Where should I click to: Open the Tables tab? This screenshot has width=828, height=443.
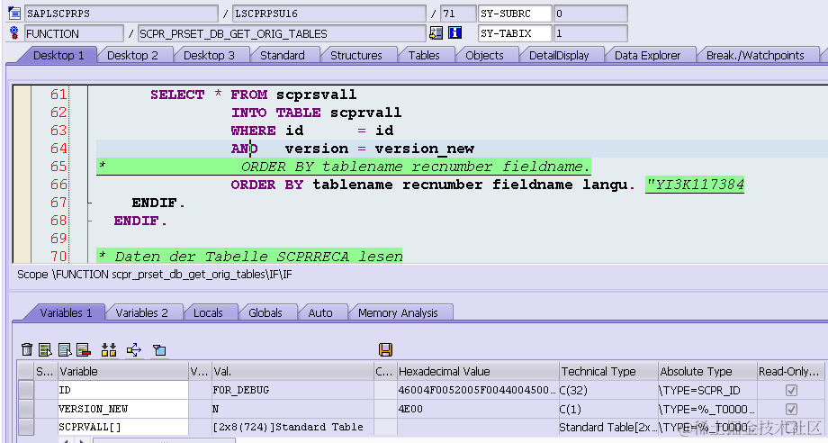pyautogui.click(x=424, y=56)
